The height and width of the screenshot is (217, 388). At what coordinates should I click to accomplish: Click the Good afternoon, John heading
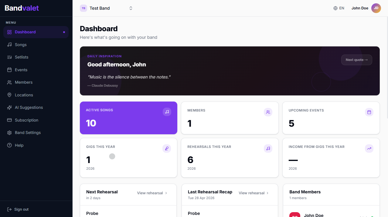point(117,65)
